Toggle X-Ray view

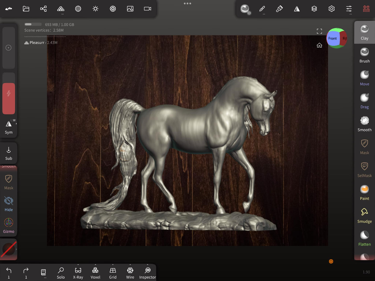tap(78, 273)
